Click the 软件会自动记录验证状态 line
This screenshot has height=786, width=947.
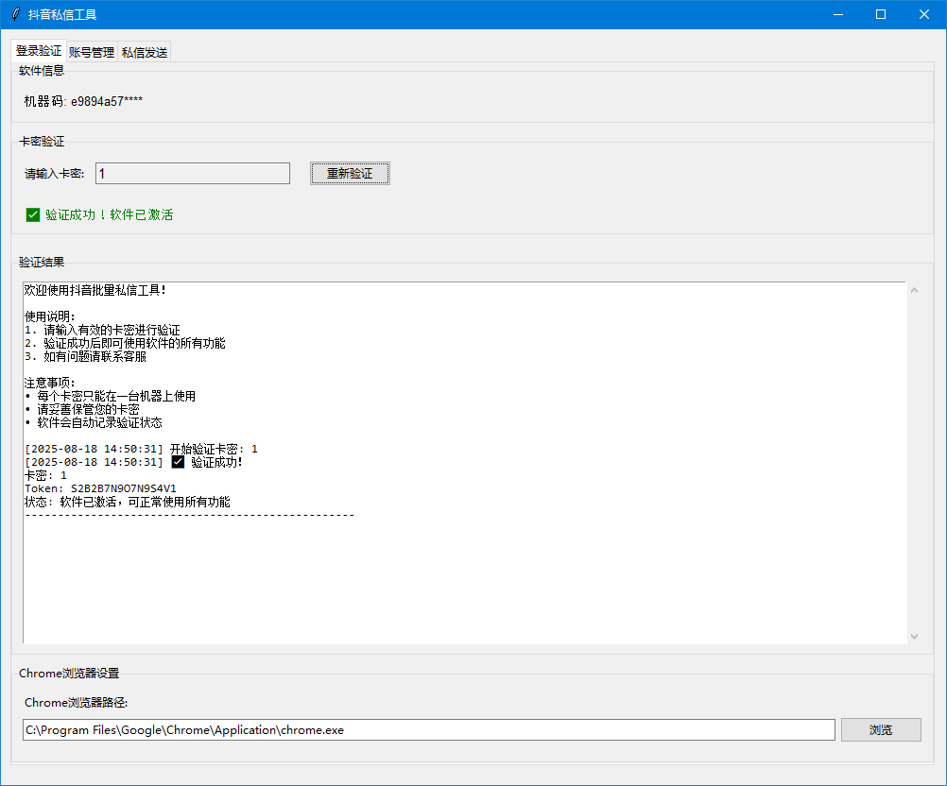[99, 422]
